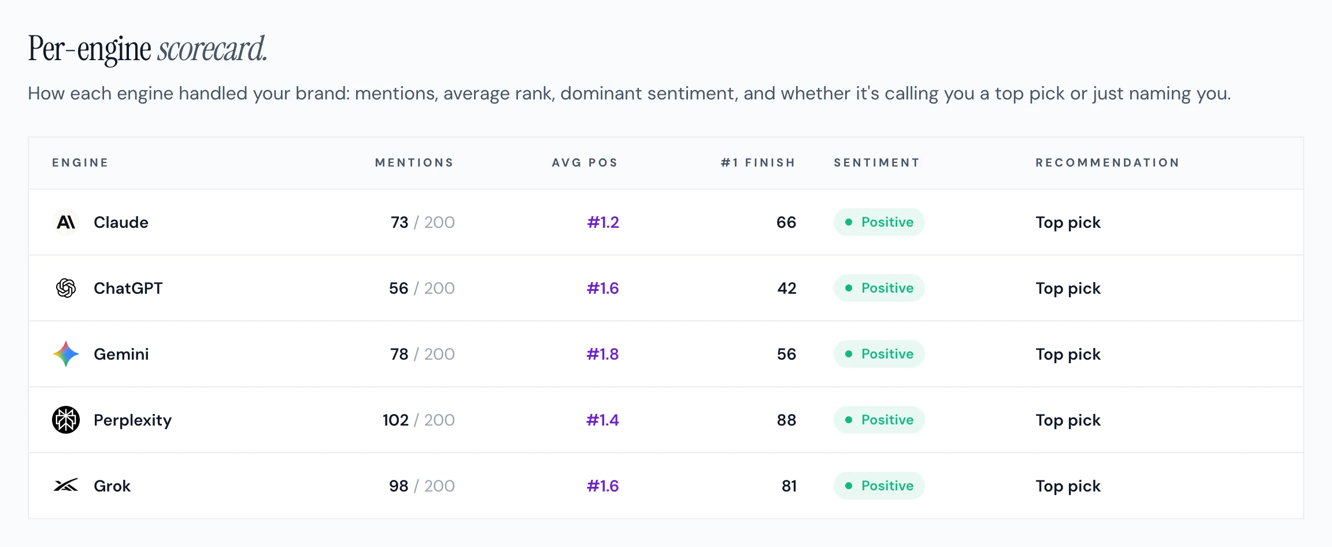
Task: Click ChatGPT's #1.6 average position
Action: point(603,288)
